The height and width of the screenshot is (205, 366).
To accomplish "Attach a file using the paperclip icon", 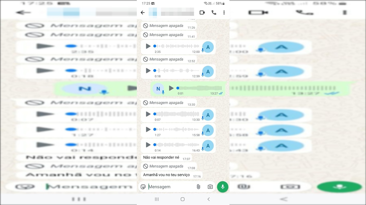I will point(198,187).
